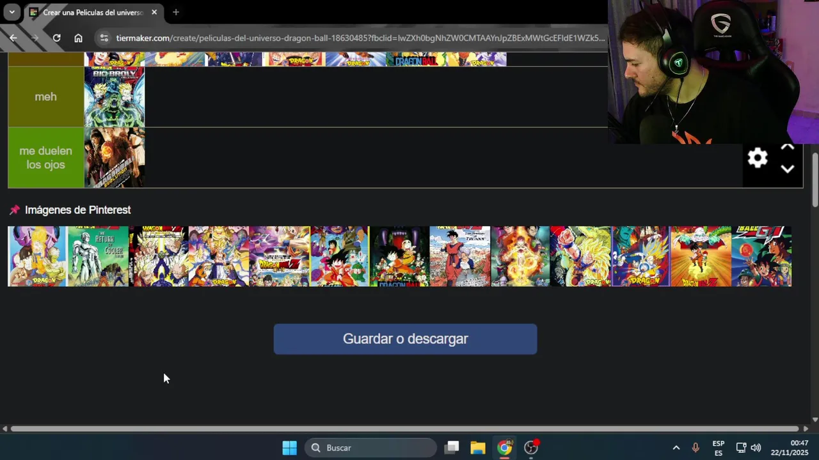The height and width of the screenshot is (460, 819).
Task: Select the blue-frame Dragon Ball Z poster
Action: 640,256
